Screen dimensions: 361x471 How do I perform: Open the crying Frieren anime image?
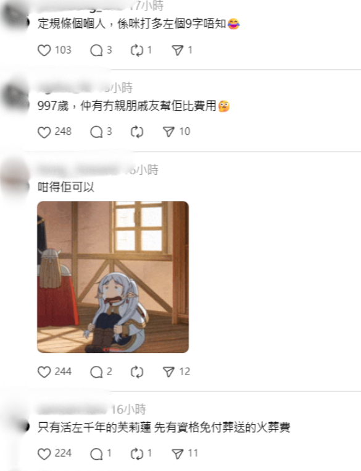tap(113, 277)
